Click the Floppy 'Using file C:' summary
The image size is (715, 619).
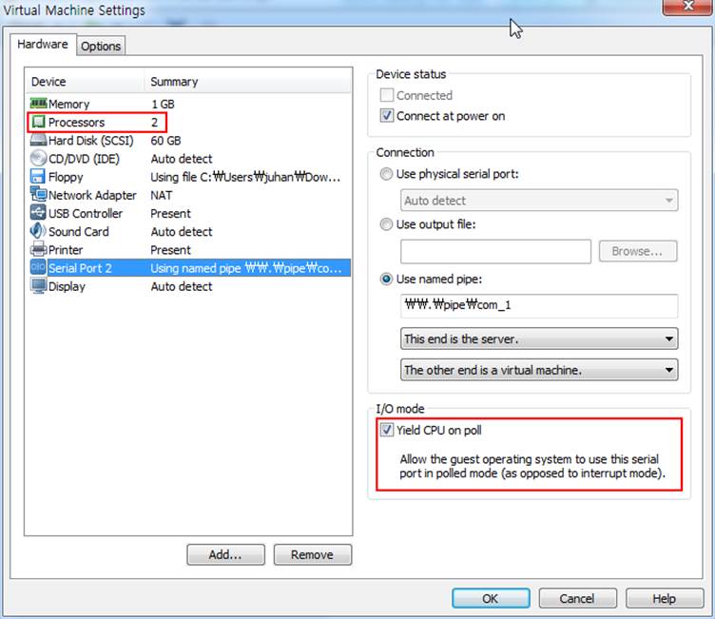point(245,177)
